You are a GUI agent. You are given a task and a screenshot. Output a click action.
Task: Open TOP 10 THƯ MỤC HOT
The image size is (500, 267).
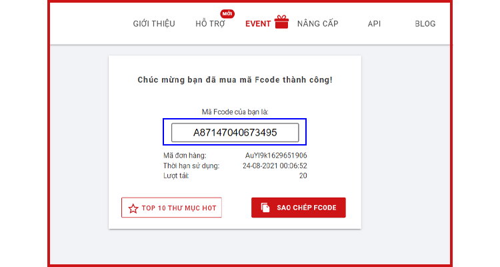(x=171, y=208)
